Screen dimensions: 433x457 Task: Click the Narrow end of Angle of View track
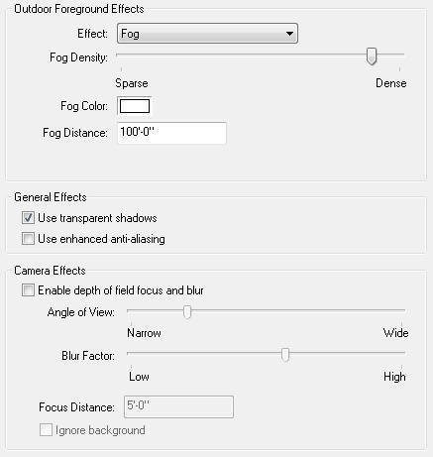pos(131,310)
